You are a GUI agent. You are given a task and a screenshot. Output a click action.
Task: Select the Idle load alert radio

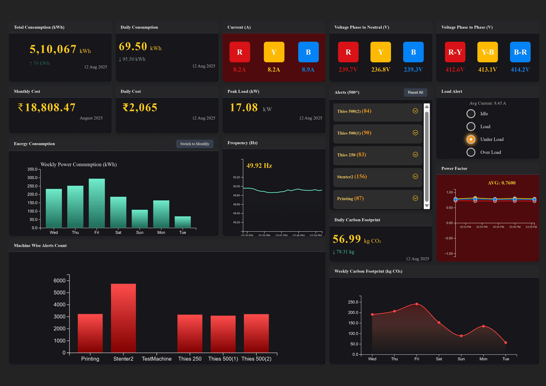tap(471, 114)
